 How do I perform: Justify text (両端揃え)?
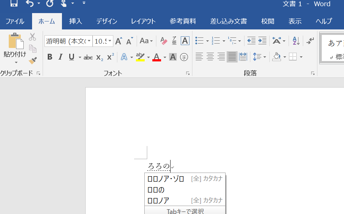click(x=232, y=57)
